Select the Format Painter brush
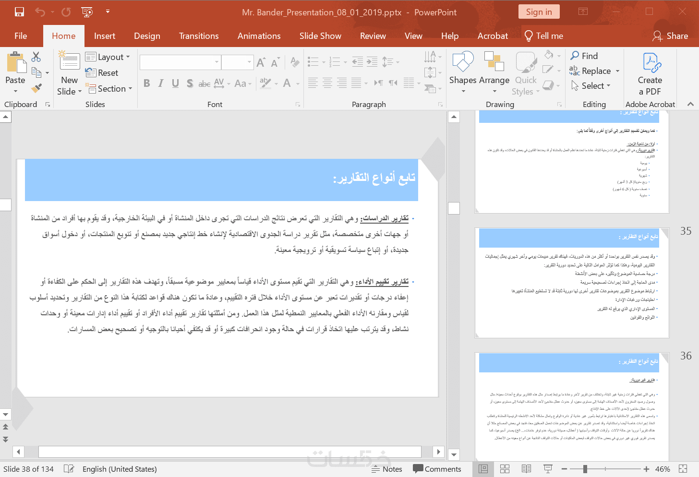Viewport: 699px width, 477px height. [36, 88]
